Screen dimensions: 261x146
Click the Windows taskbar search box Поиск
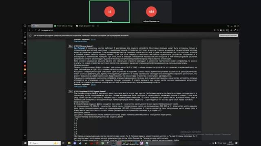[x=44, y=143]
